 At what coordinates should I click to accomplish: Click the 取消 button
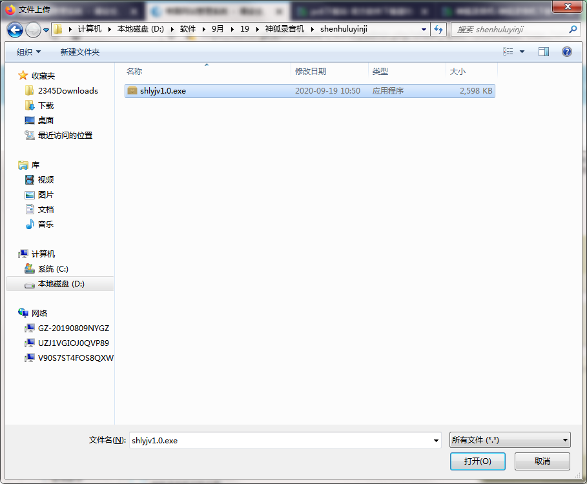542,461
